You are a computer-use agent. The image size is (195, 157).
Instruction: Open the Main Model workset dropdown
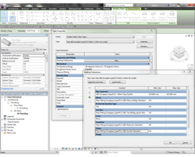130,152
